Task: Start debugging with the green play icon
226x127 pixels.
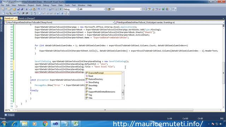Action: [60, 9]
